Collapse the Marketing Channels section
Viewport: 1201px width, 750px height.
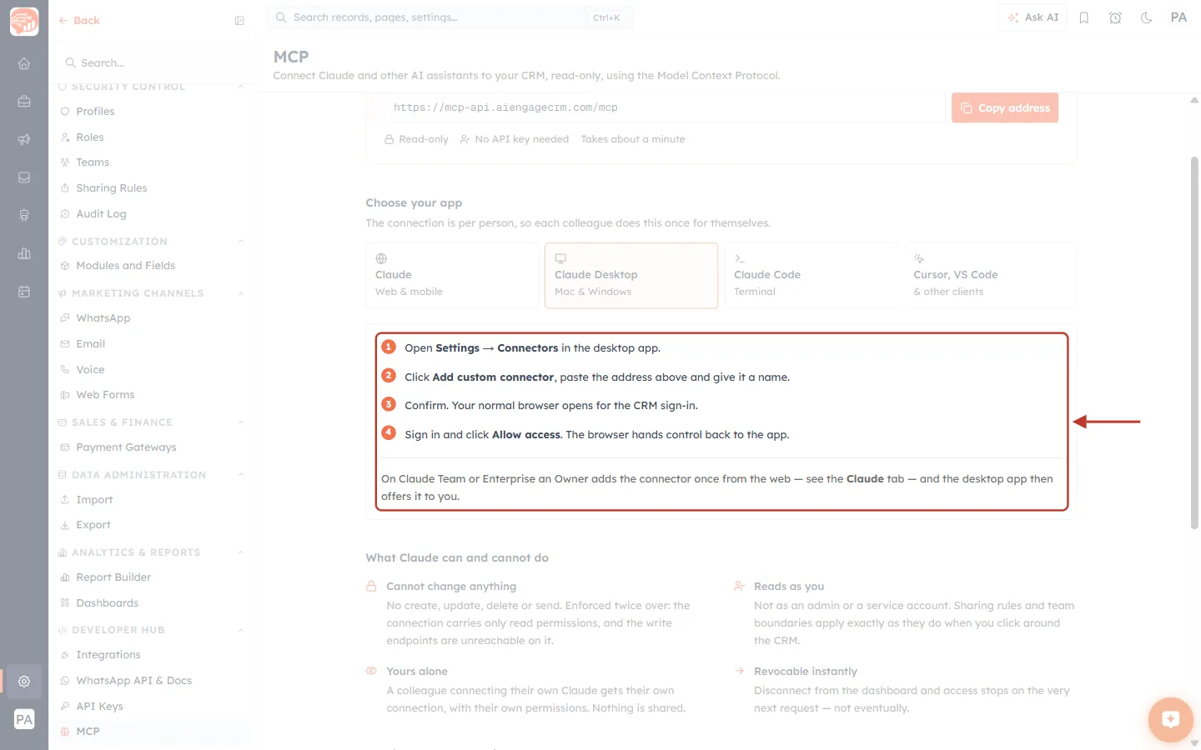tap(241, 293)
